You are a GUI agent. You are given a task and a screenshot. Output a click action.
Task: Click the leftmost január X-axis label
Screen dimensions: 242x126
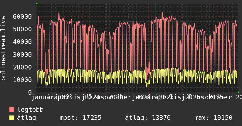(41, 97)
